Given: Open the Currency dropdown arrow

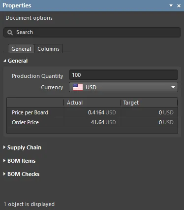Looking at the screenshot, I should click(x=173, y=87).
